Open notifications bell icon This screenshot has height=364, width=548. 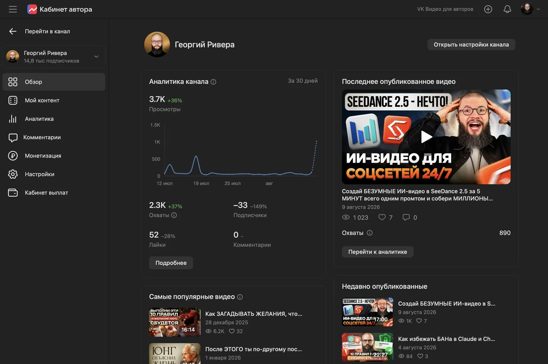(507, 9)
